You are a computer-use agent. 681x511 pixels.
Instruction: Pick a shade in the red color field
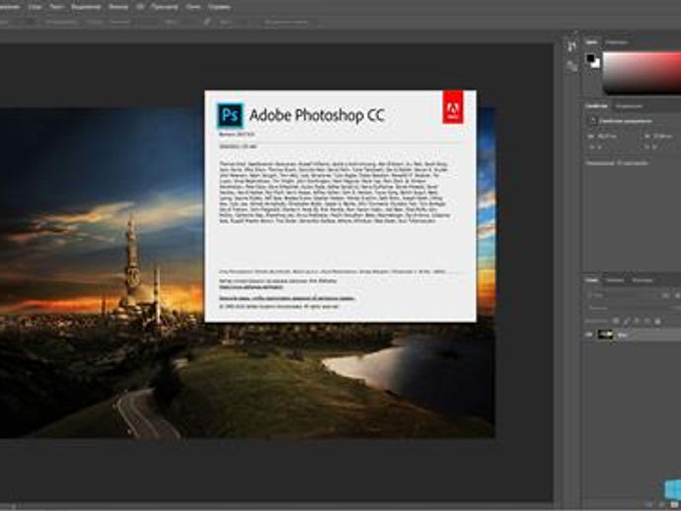pyautogui.click(x=642, y=73)
